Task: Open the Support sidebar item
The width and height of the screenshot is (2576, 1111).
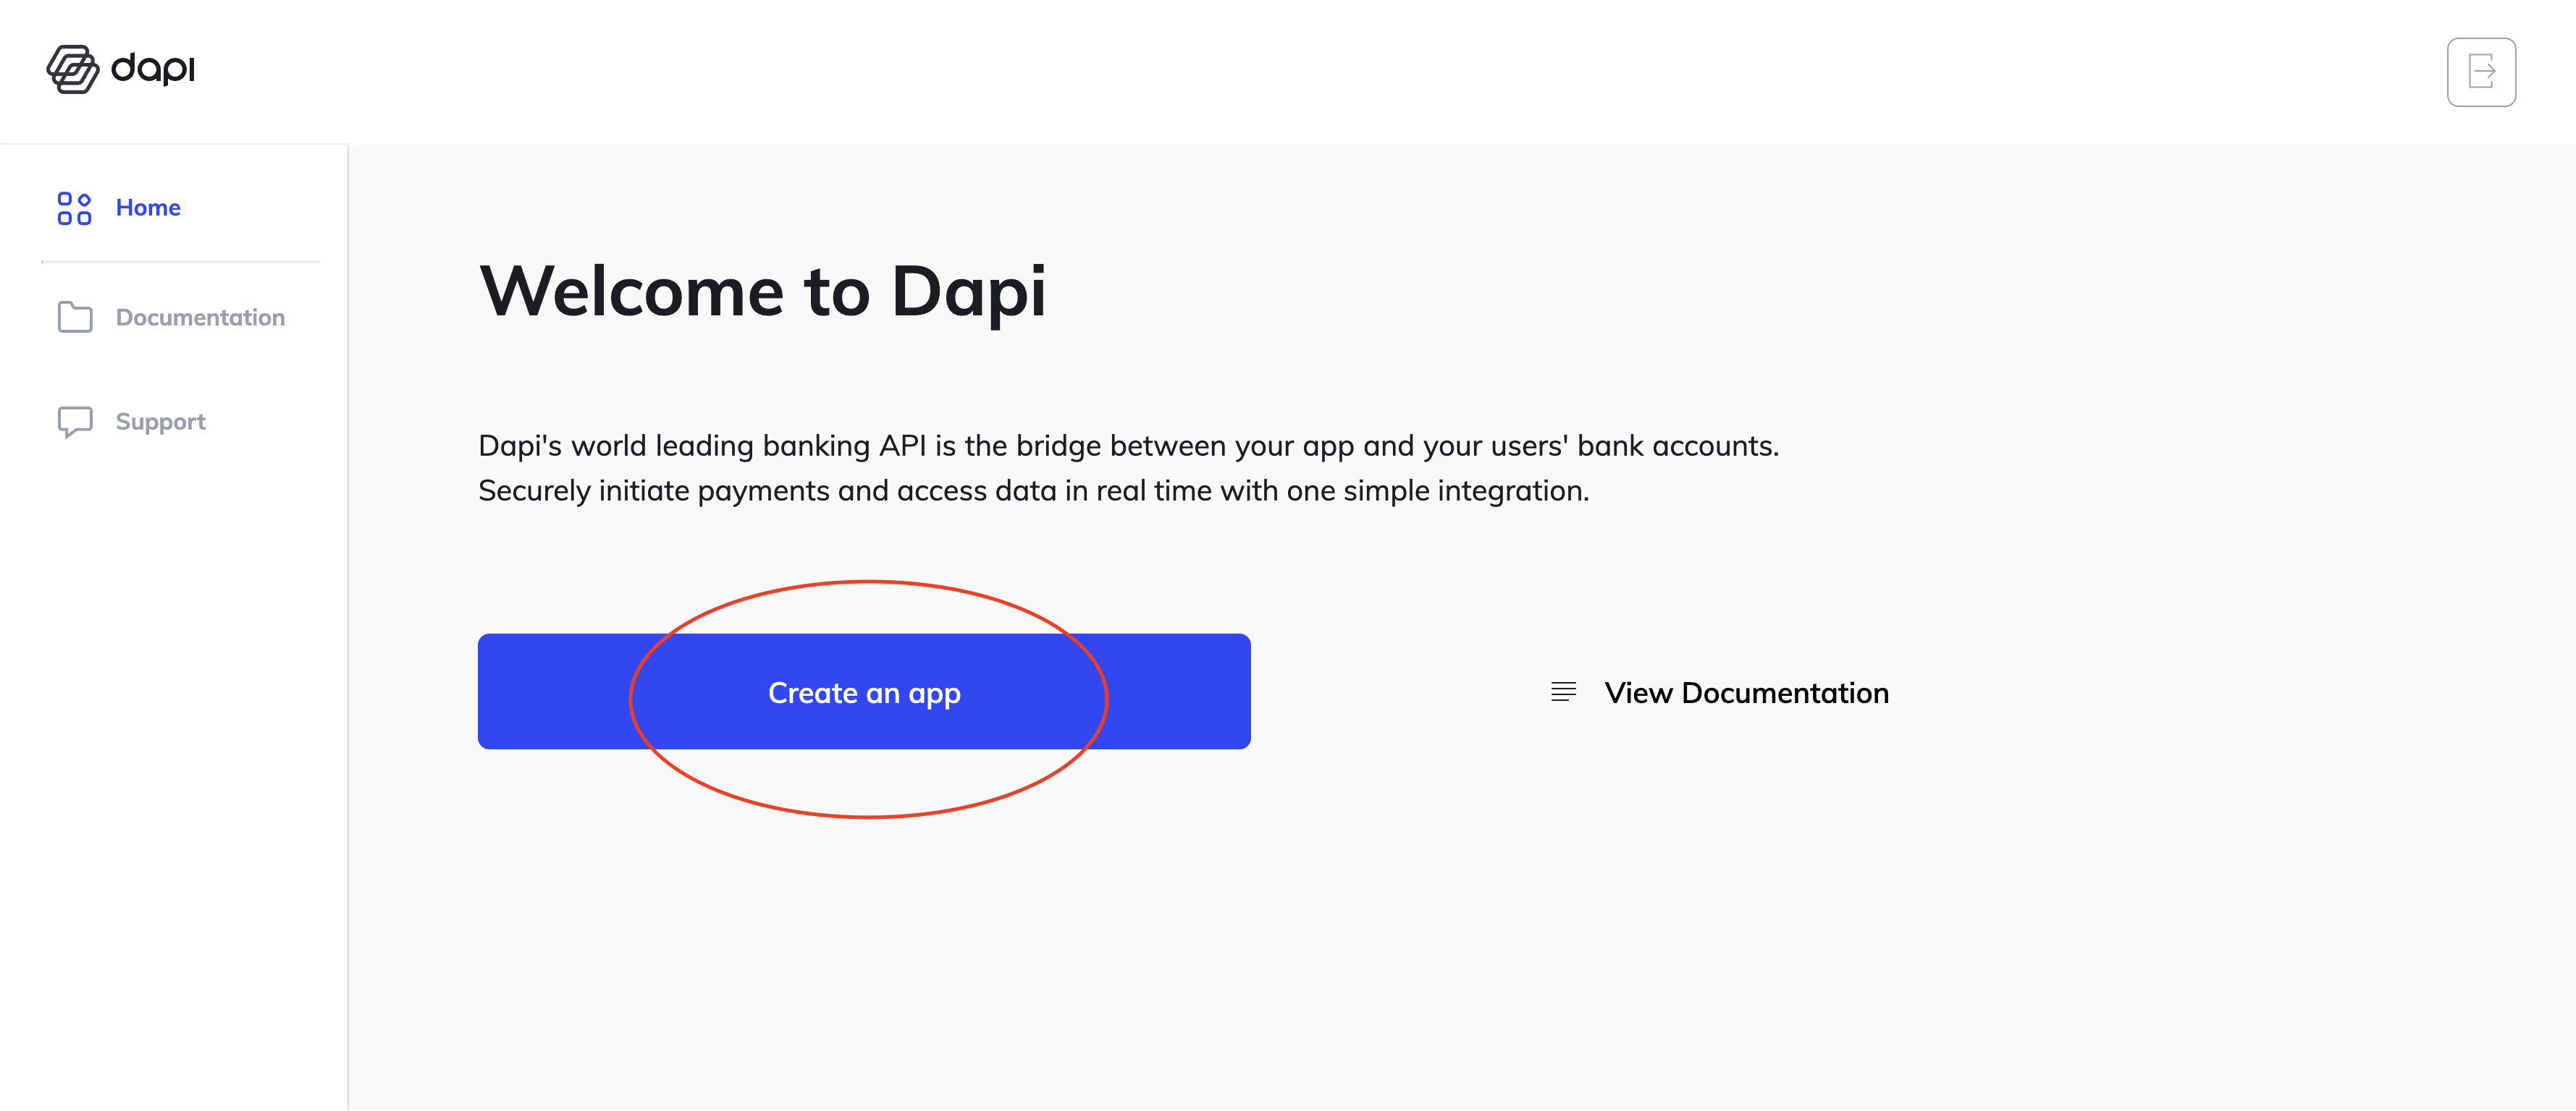Action: coord(160,422)
